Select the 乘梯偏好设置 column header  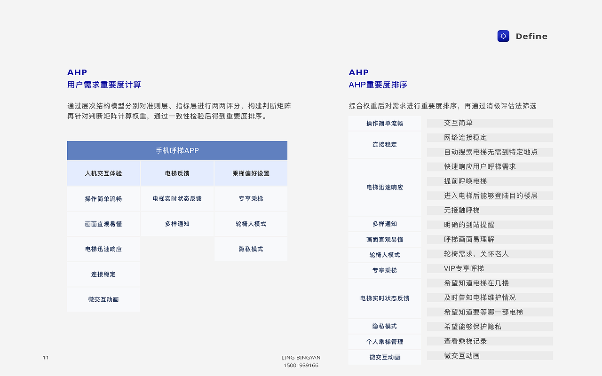[x=251, y=173]
